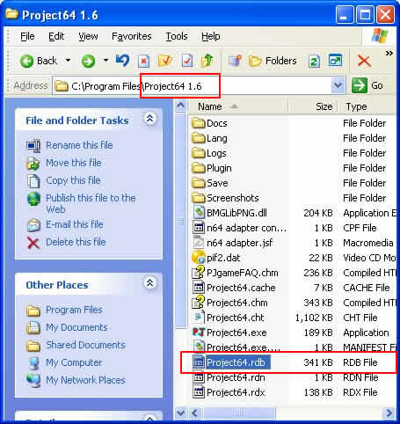Click the Up folder arrow icon
This screenshot has width=400, height=424.
tap(207, 61)
